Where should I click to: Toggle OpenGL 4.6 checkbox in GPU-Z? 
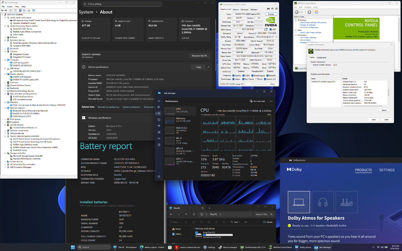pos(265,79)
